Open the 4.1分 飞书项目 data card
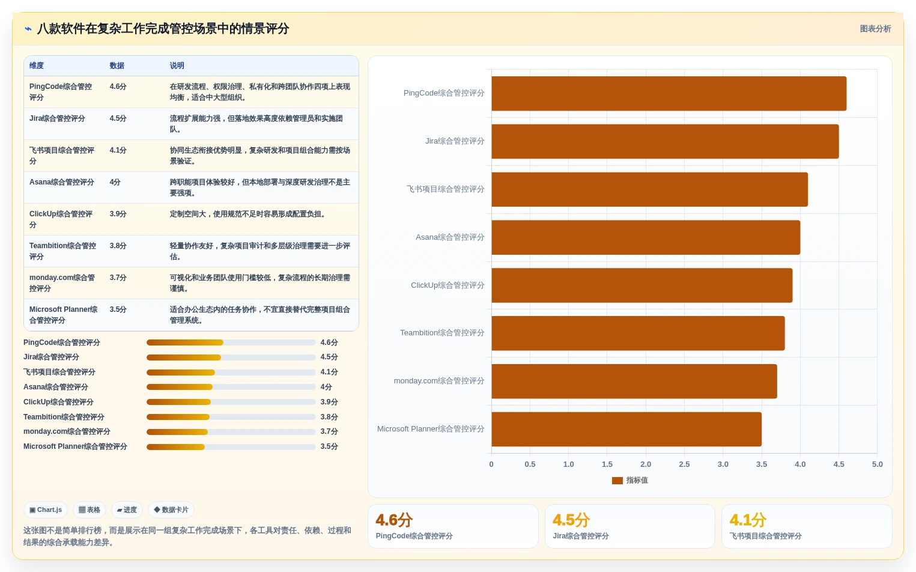 [x=807, y=526]
